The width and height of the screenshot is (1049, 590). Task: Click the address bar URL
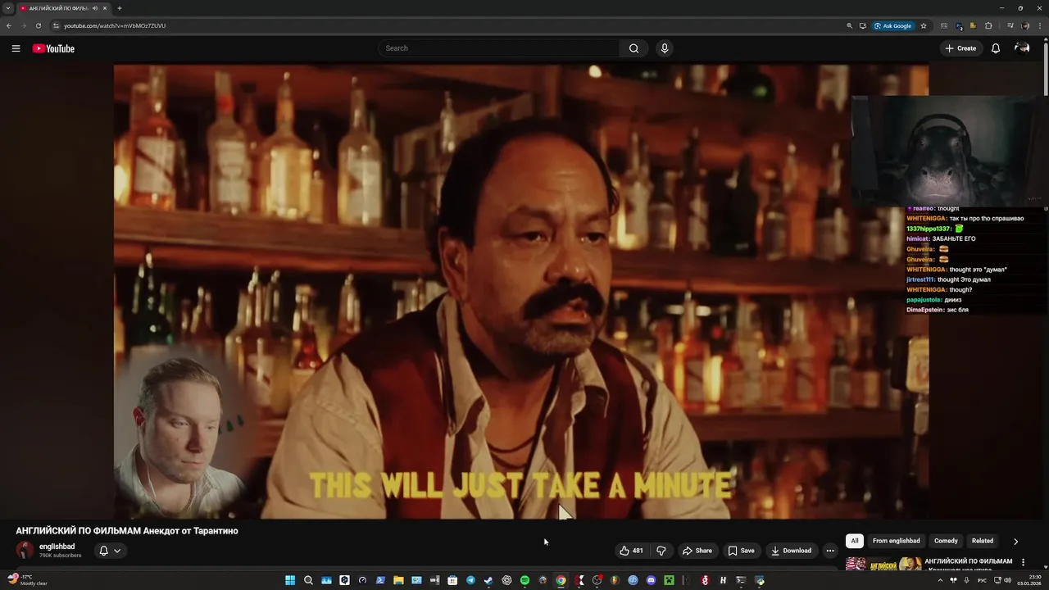[115, 25]
